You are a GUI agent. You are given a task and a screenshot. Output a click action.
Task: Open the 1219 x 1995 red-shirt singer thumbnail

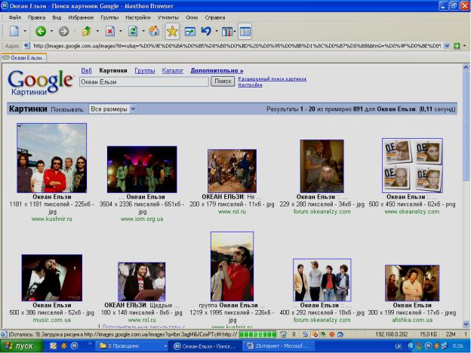point(232,266)
